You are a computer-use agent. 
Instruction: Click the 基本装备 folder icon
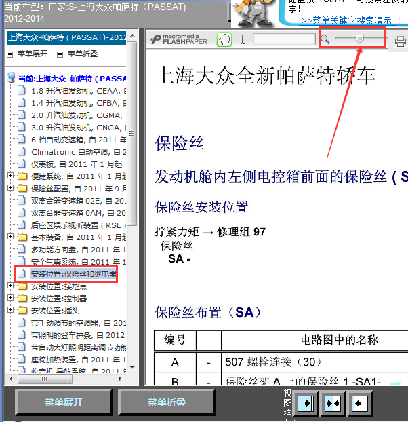[22, 237]
